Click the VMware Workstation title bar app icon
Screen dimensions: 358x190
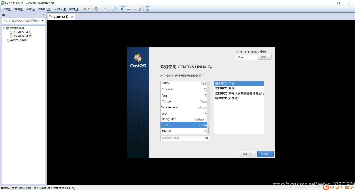tap(2, 3)
